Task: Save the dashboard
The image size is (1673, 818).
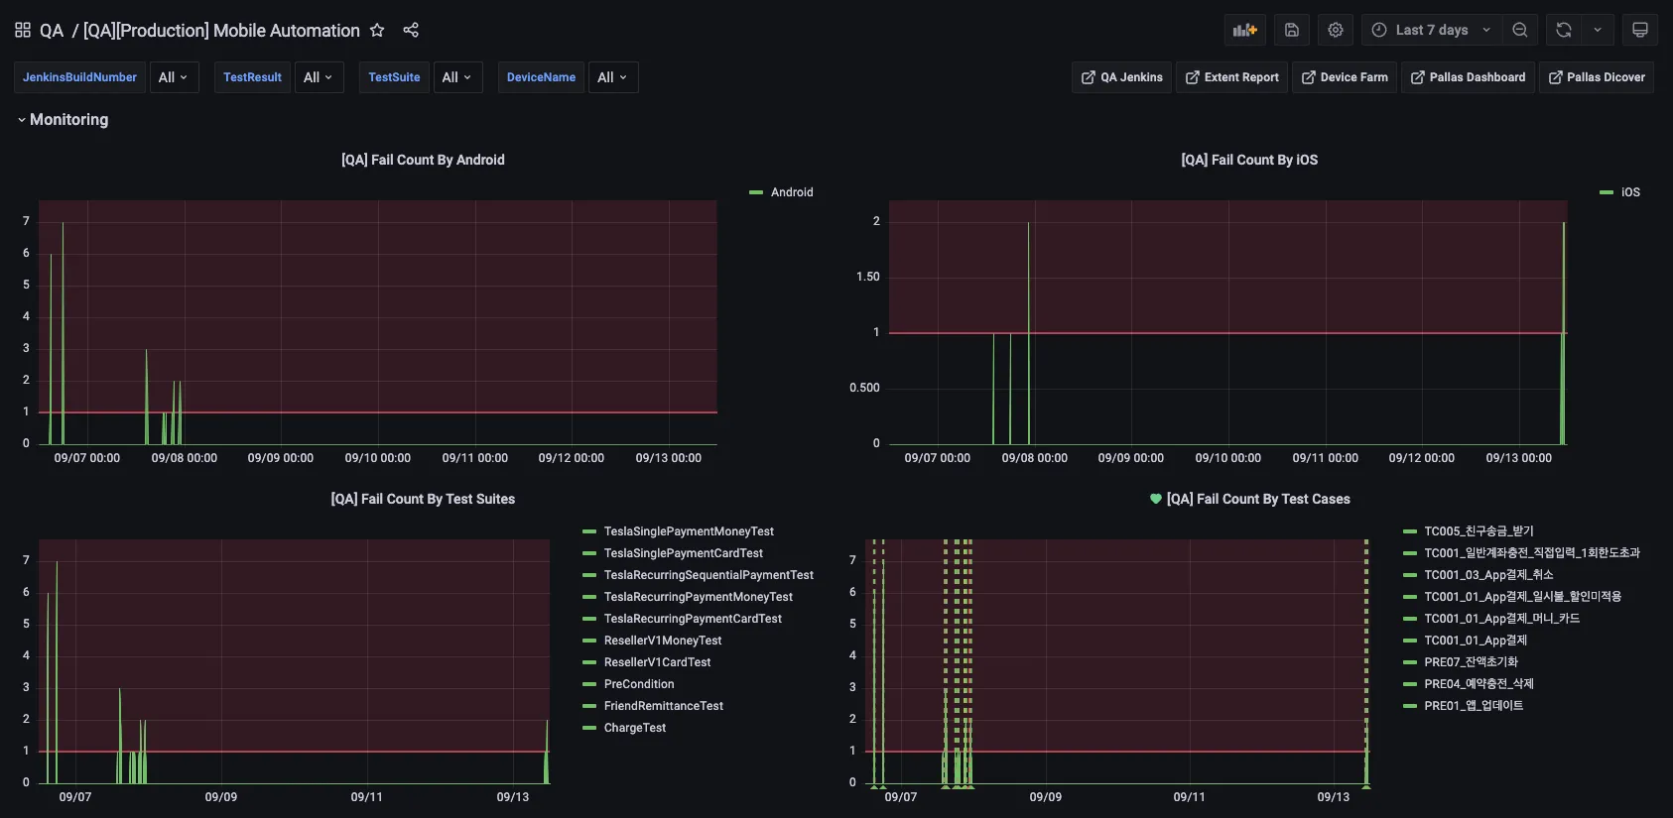Action: 1291,30
